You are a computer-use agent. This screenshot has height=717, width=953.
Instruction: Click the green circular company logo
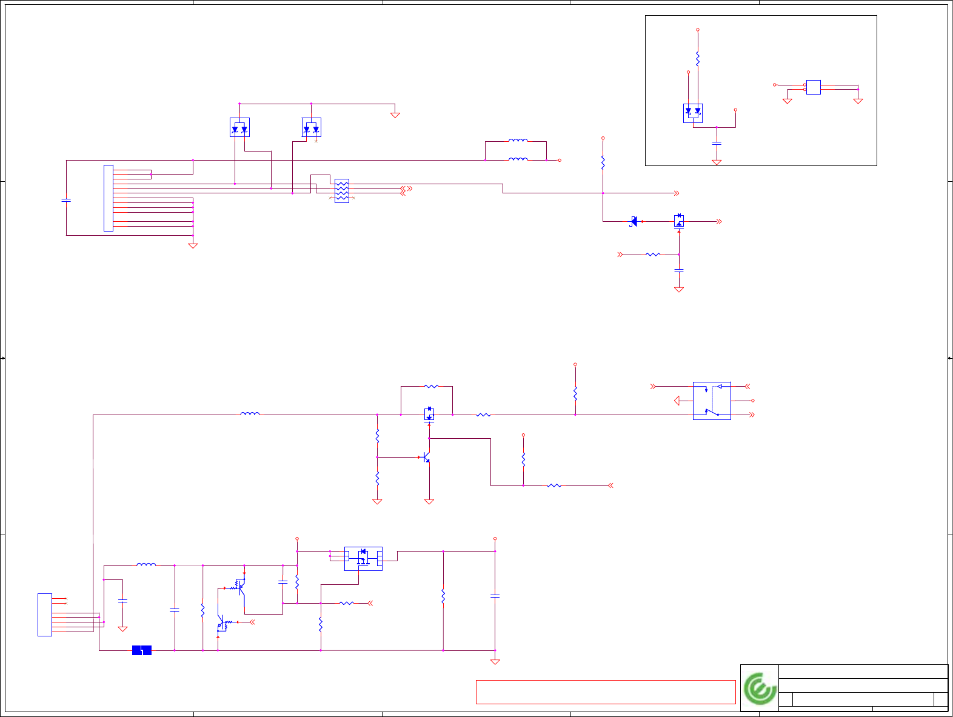point(760,688)
